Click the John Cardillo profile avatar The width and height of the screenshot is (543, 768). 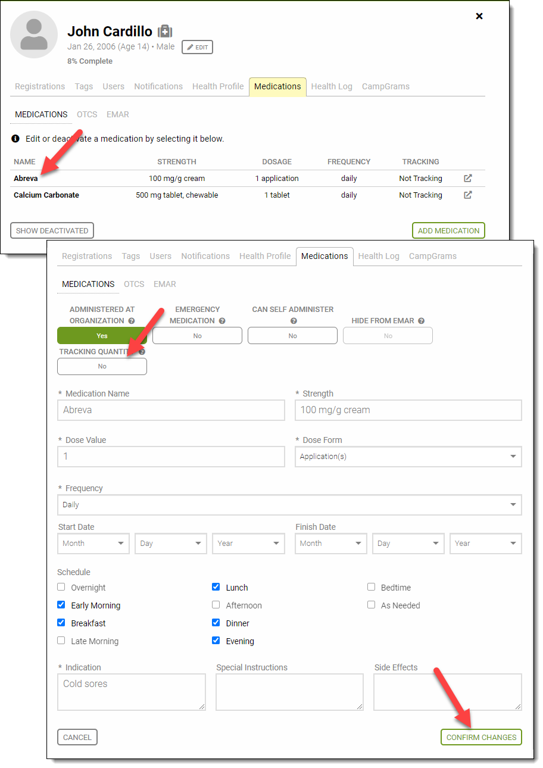(34, 35)
